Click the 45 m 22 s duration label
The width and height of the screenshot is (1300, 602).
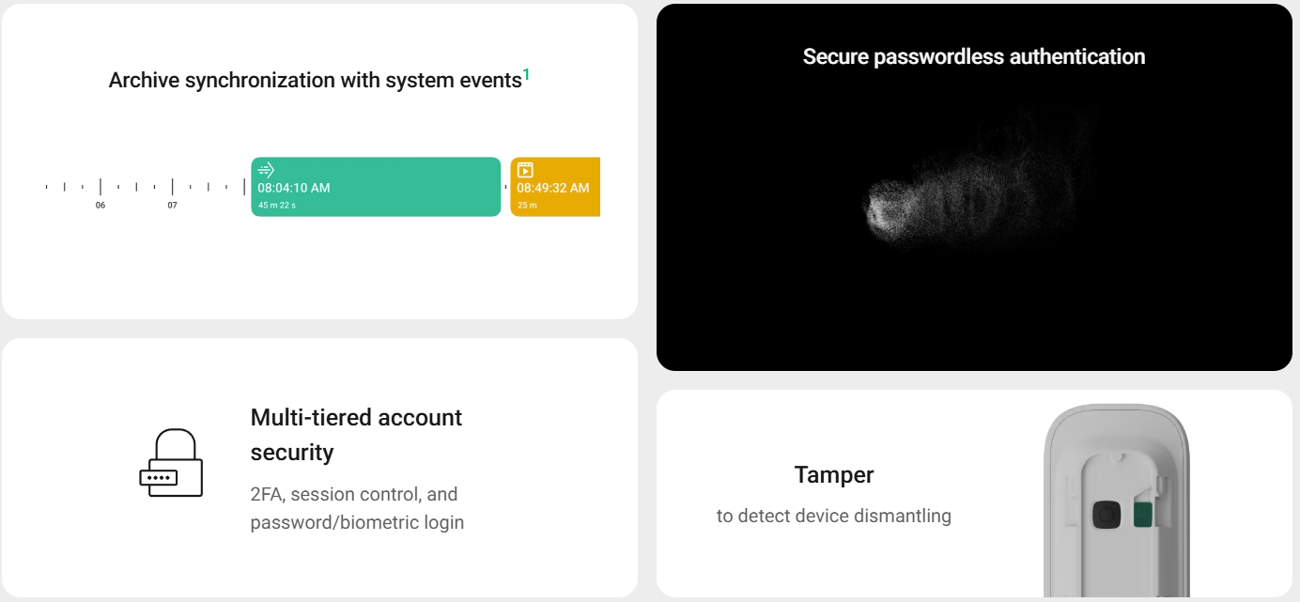(x=277, y=205)
